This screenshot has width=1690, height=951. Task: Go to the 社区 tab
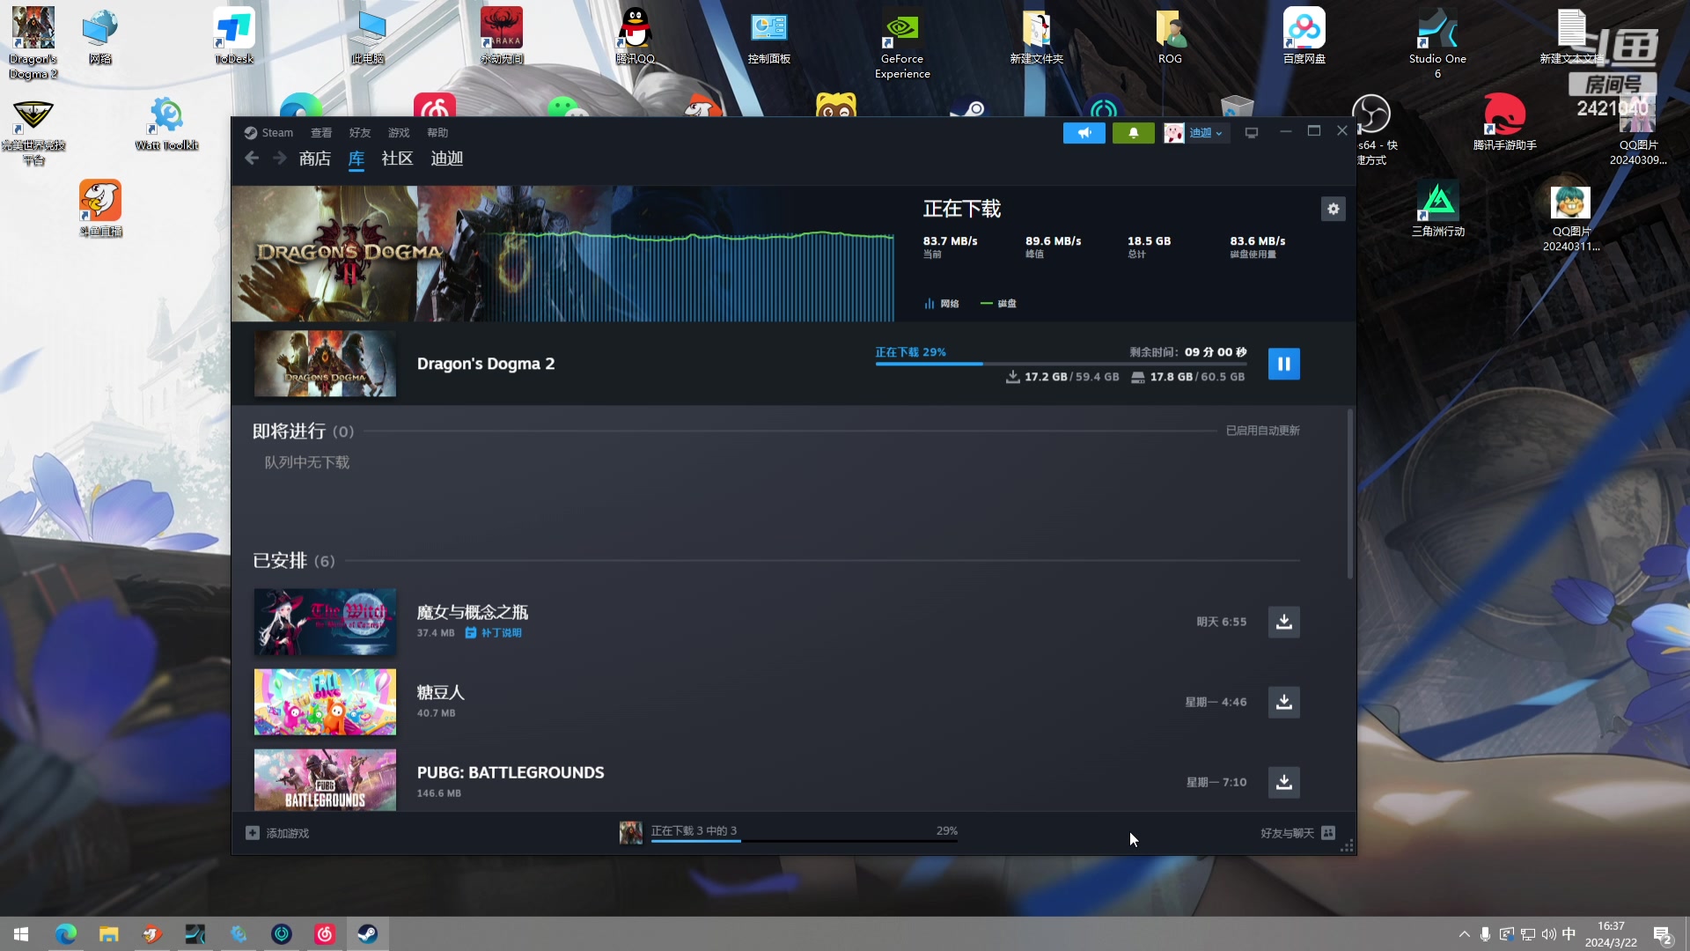(397, 158)
